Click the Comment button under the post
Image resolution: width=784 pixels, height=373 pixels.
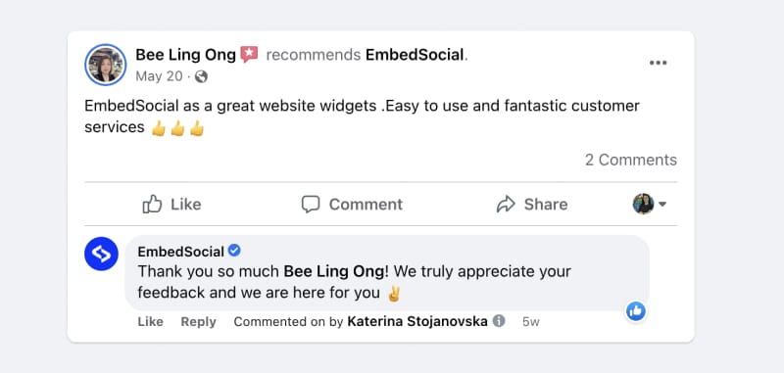click(352, 205)
